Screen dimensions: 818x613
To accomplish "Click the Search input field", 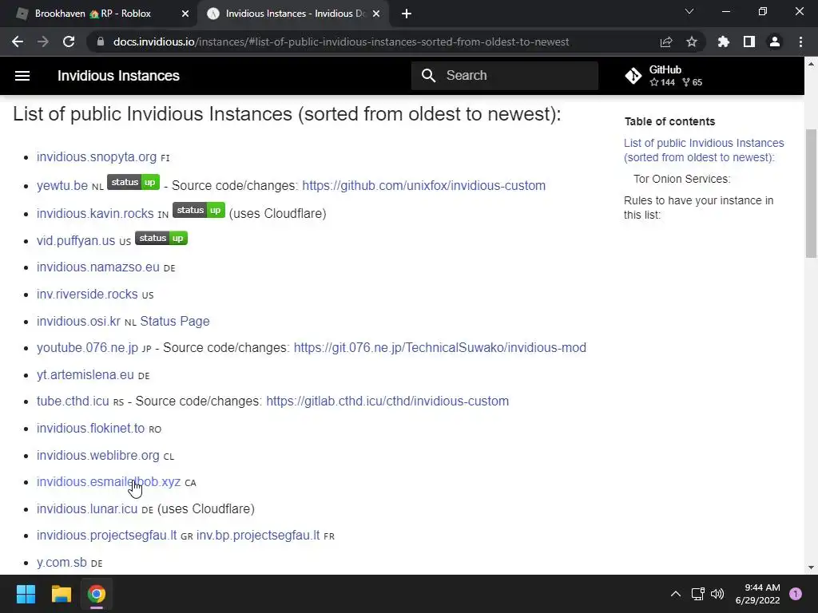I will pos(505,76).
